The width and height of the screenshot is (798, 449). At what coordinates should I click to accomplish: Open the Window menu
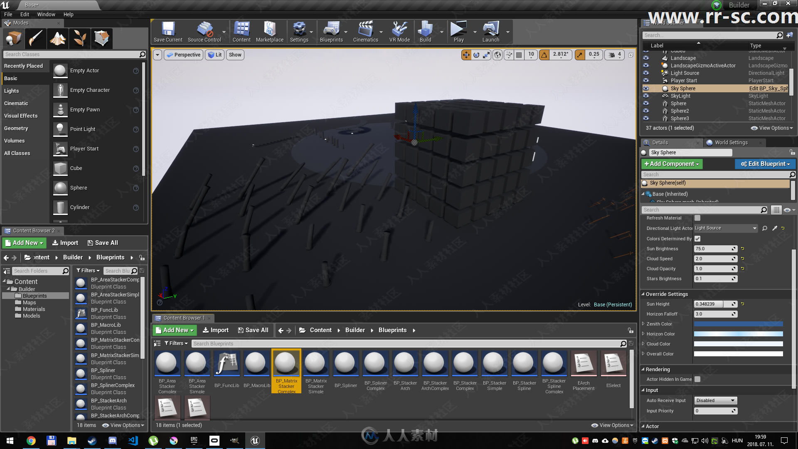[46, 14]
